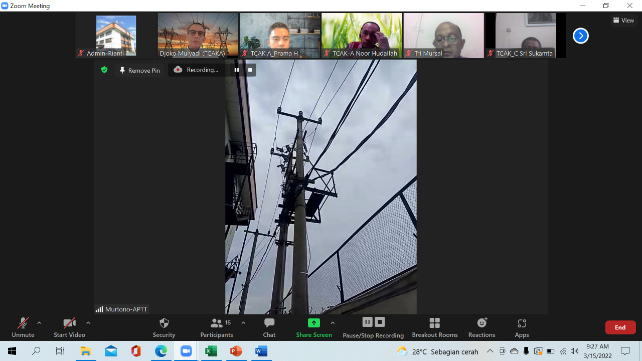
Task: Expand audio options arrow next to Unmute
Action: point(39,323)
